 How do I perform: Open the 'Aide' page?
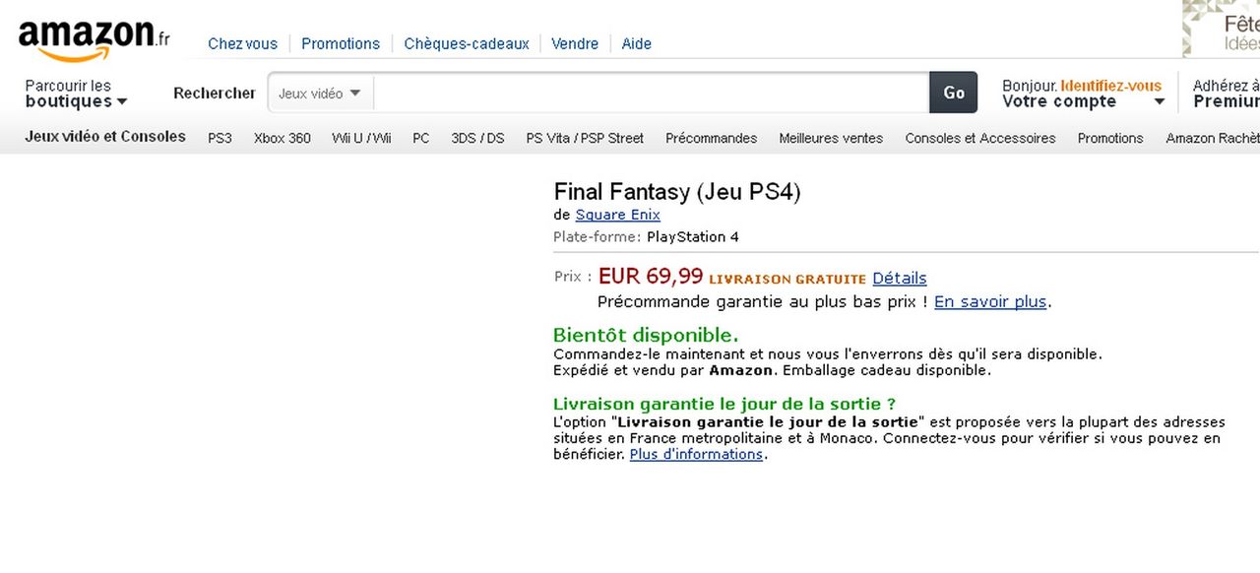coord(636,43)
